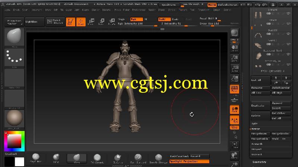The height and width of the screenshot is (167, 298).
Task: Toggle the Zadd sculpt mode
Action: (x=164, y=19)
